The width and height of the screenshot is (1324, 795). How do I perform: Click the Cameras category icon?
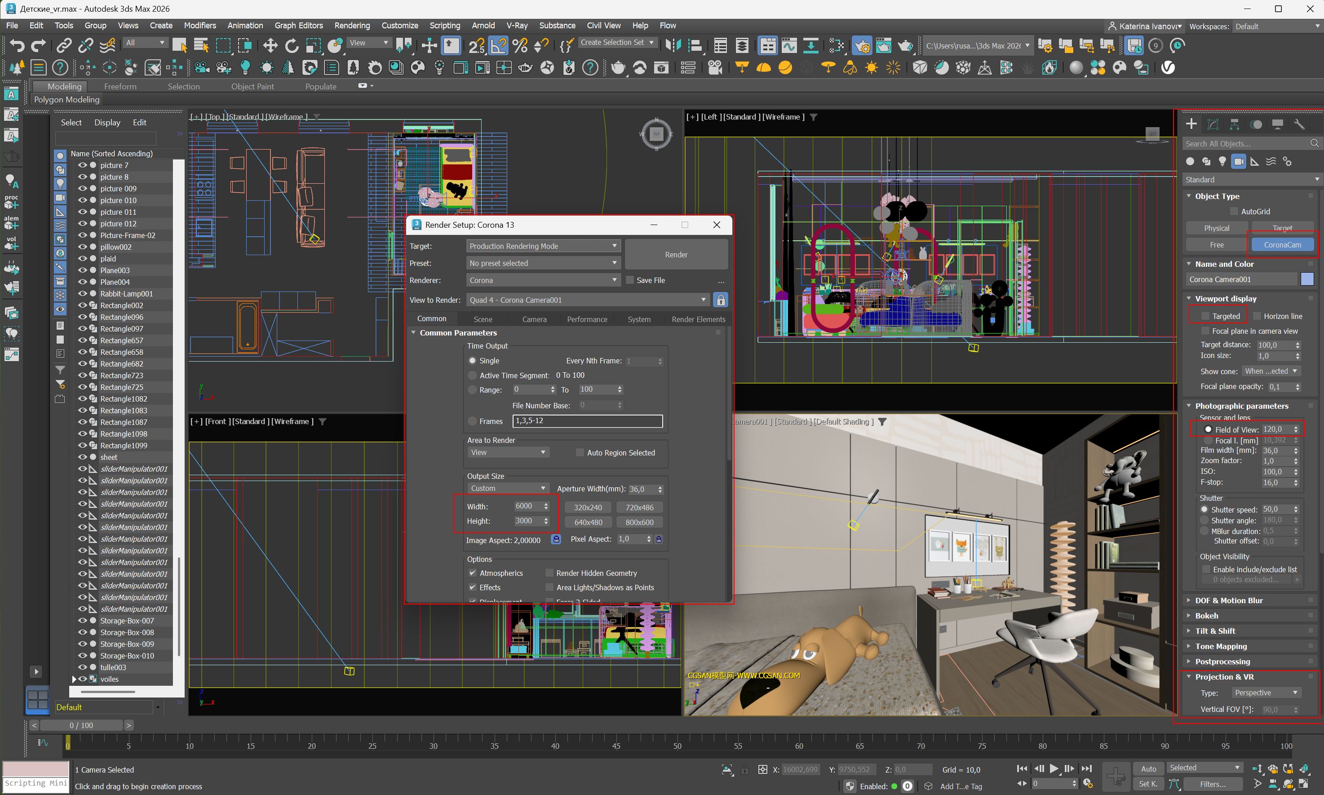click(x=1239, y=161)
